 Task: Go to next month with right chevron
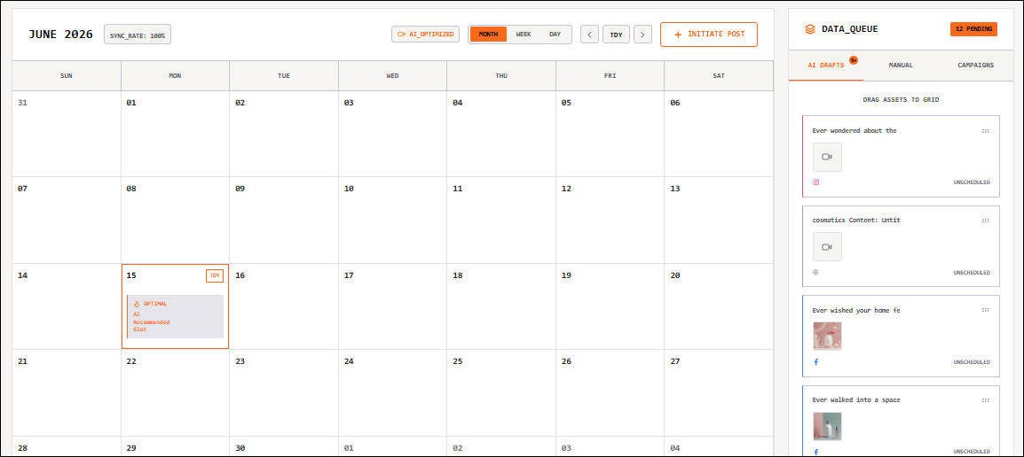pos(642,35)
